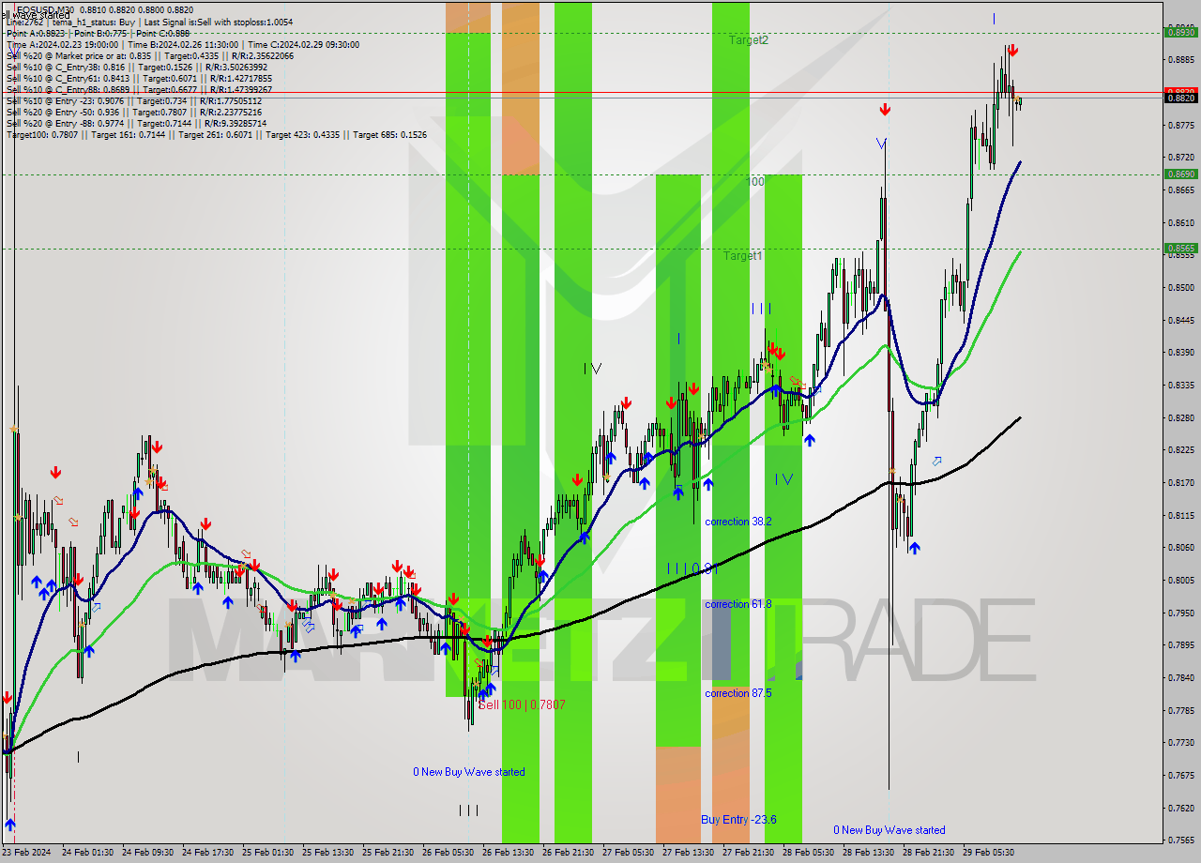This screenshot has height=863, width=1201.
Task: Click the solid blue buy arrow below the 28 Feb 21:30 low
Action: click(914, 547)
